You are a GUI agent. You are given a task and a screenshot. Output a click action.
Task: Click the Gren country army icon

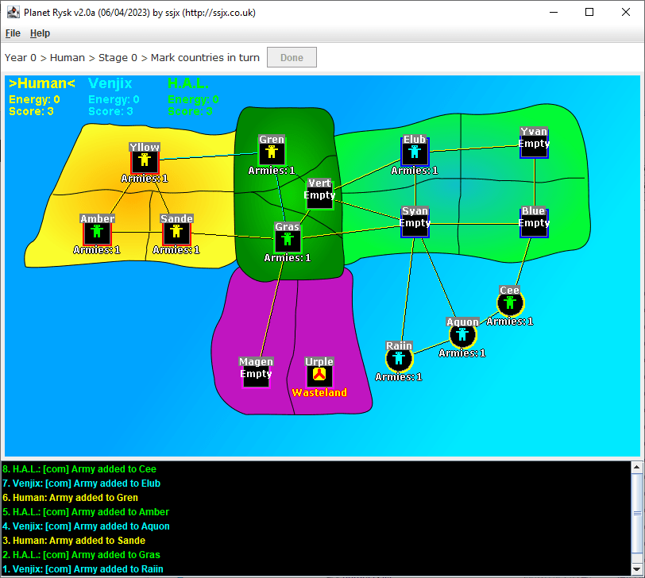click(272, 152)
